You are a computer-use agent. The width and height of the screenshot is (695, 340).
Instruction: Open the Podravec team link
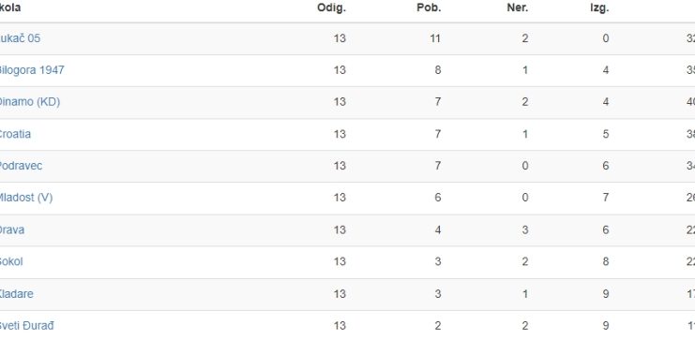(22, 166)
